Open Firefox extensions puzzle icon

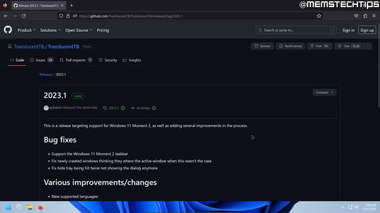click(x=365, y=16)
